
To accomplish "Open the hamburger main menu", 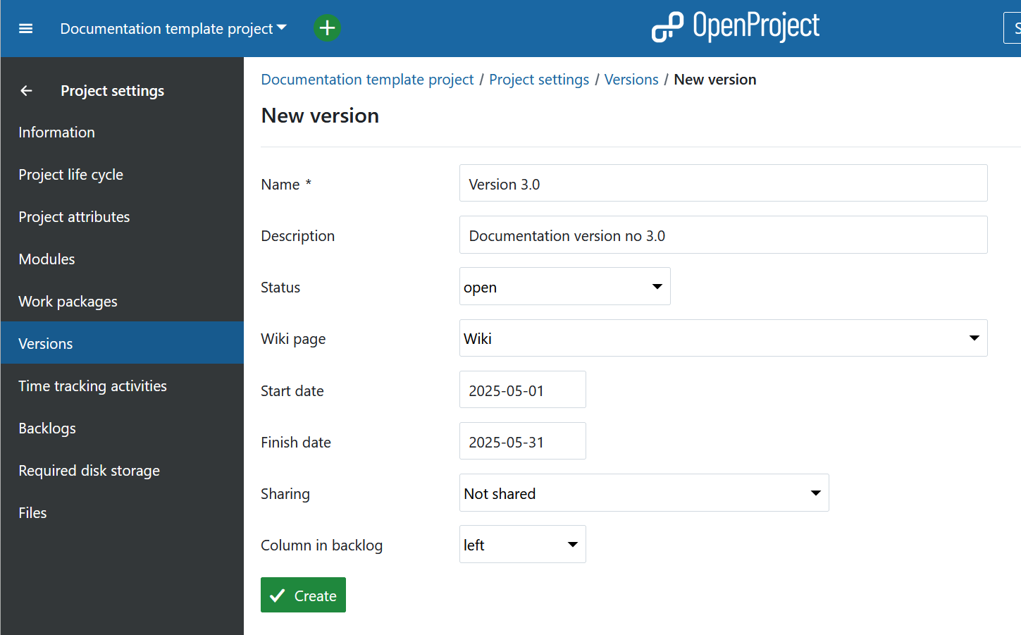I will pyautogui.click(x=26, y=28).
